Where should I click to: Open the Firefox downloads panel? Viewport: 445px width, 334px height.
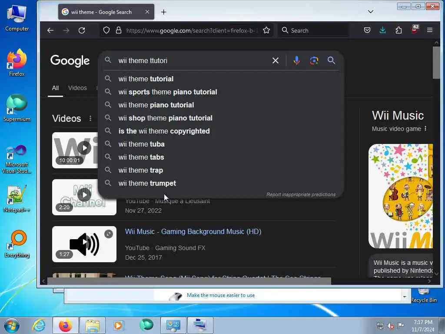coord(382,30)
